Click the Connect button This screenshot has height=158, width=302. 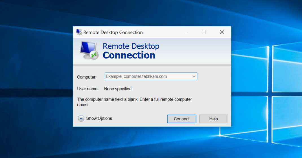[x=182, y=119]
